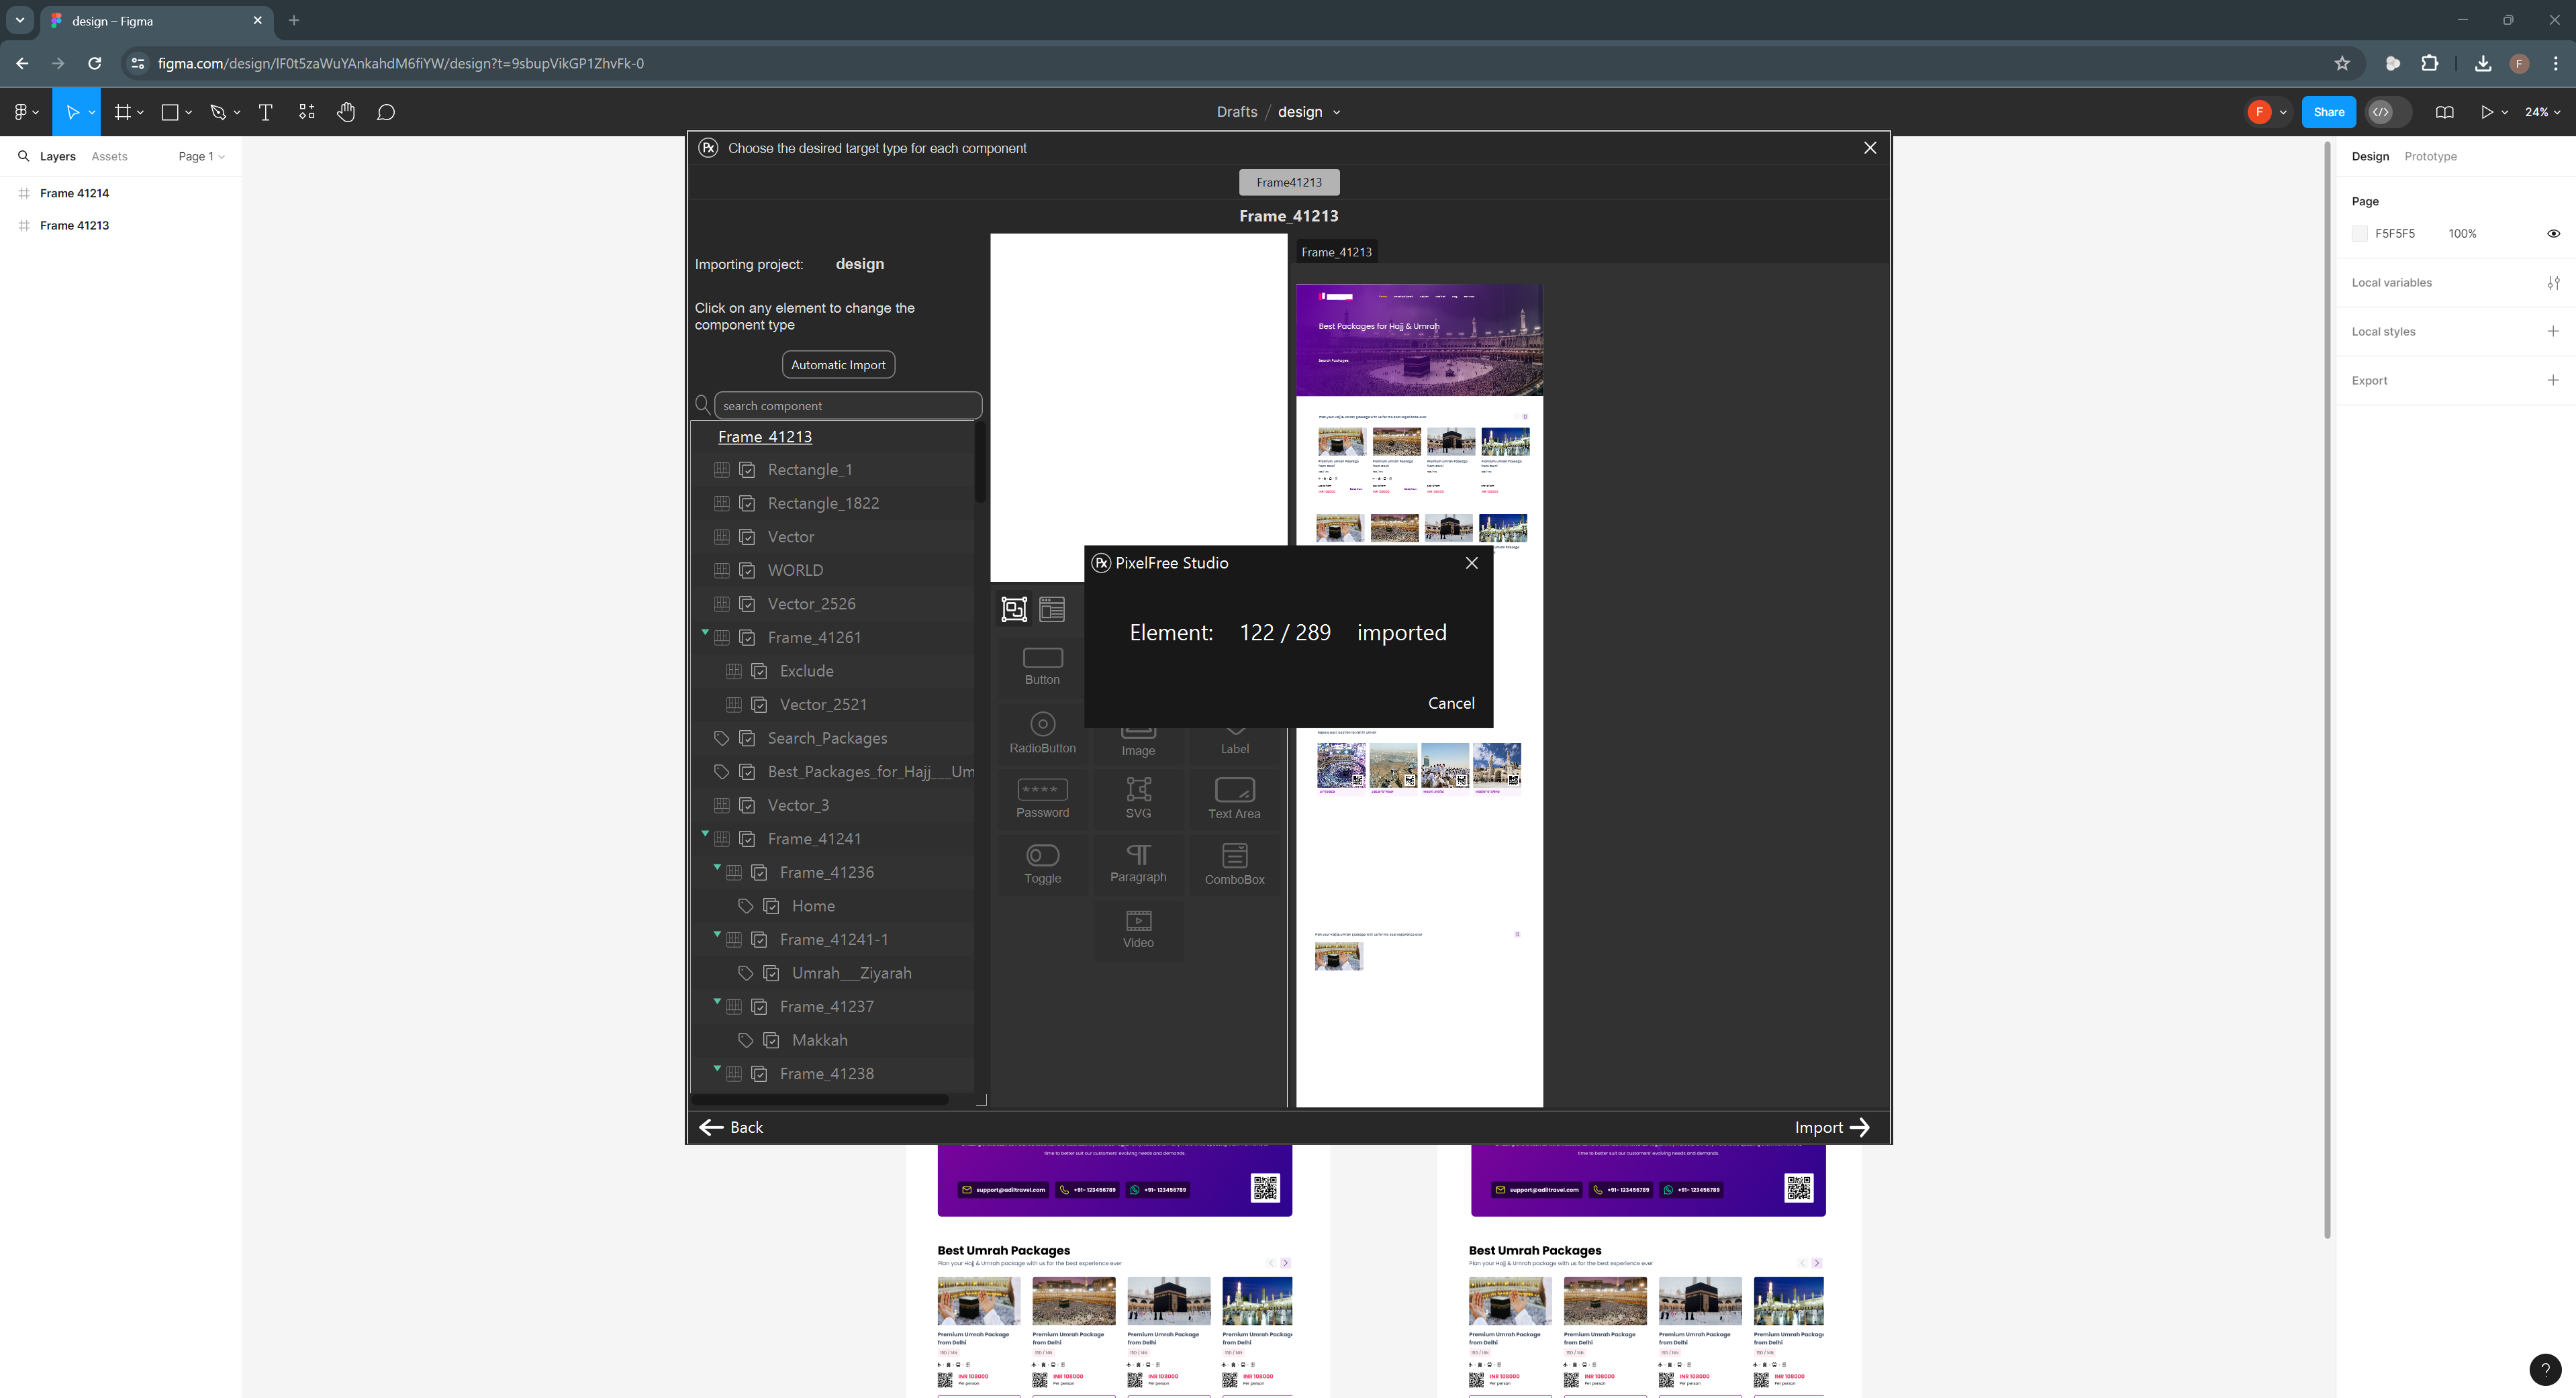Image resolution: width=2576 pixels, height=1398 pixels.
Task: Choose the Password component type
Action: pos(1042,798)
